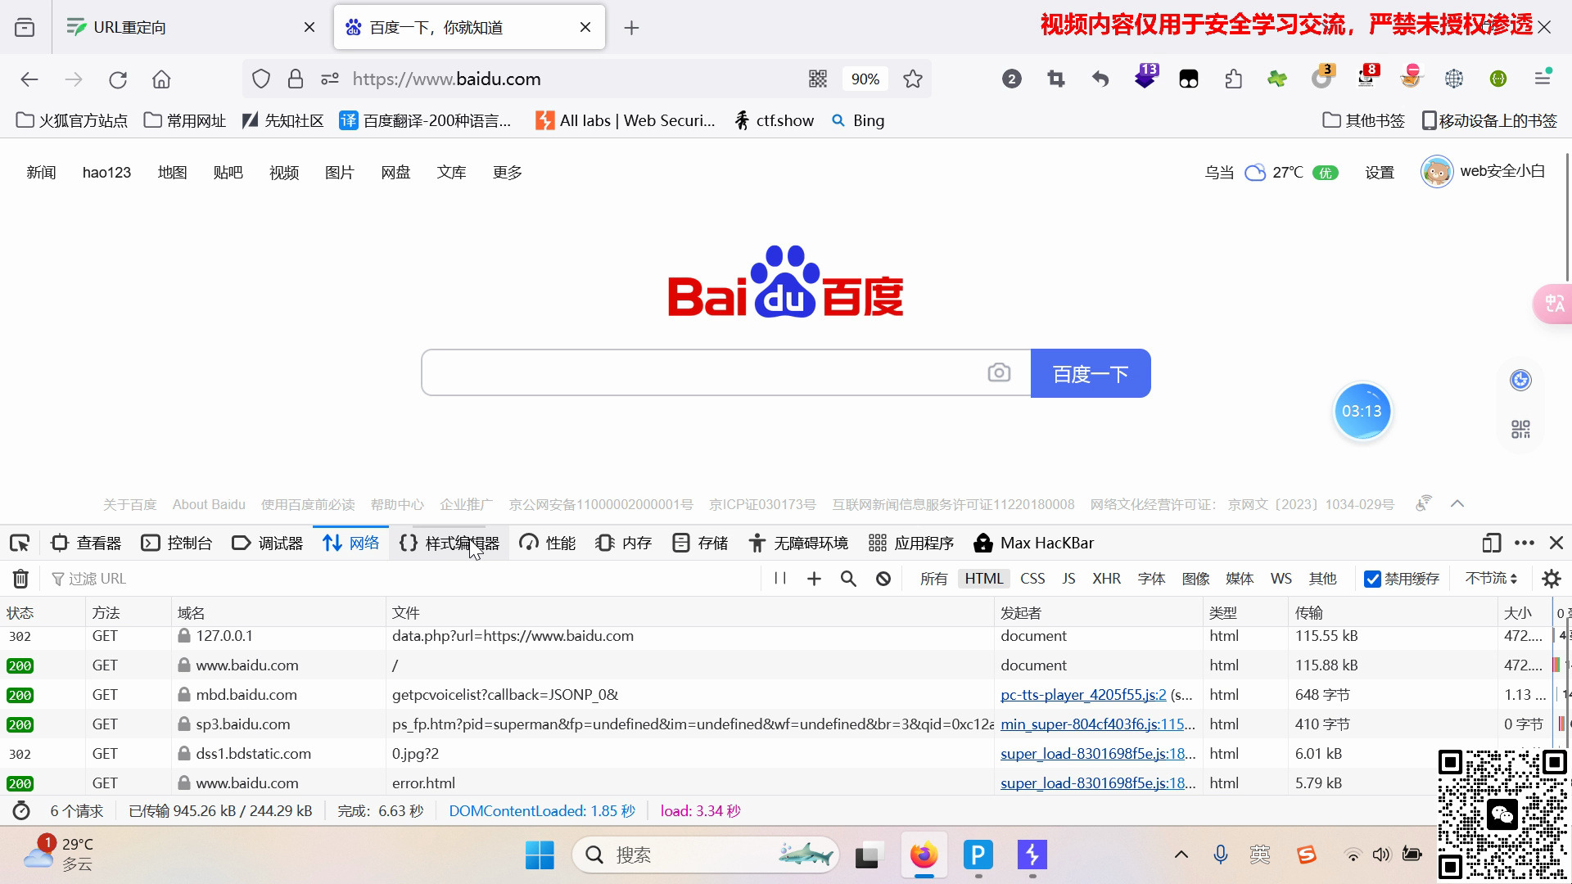Activate the element picker tool
The height and width of the screenshot is (884, 1572).
tap(20, 543)
